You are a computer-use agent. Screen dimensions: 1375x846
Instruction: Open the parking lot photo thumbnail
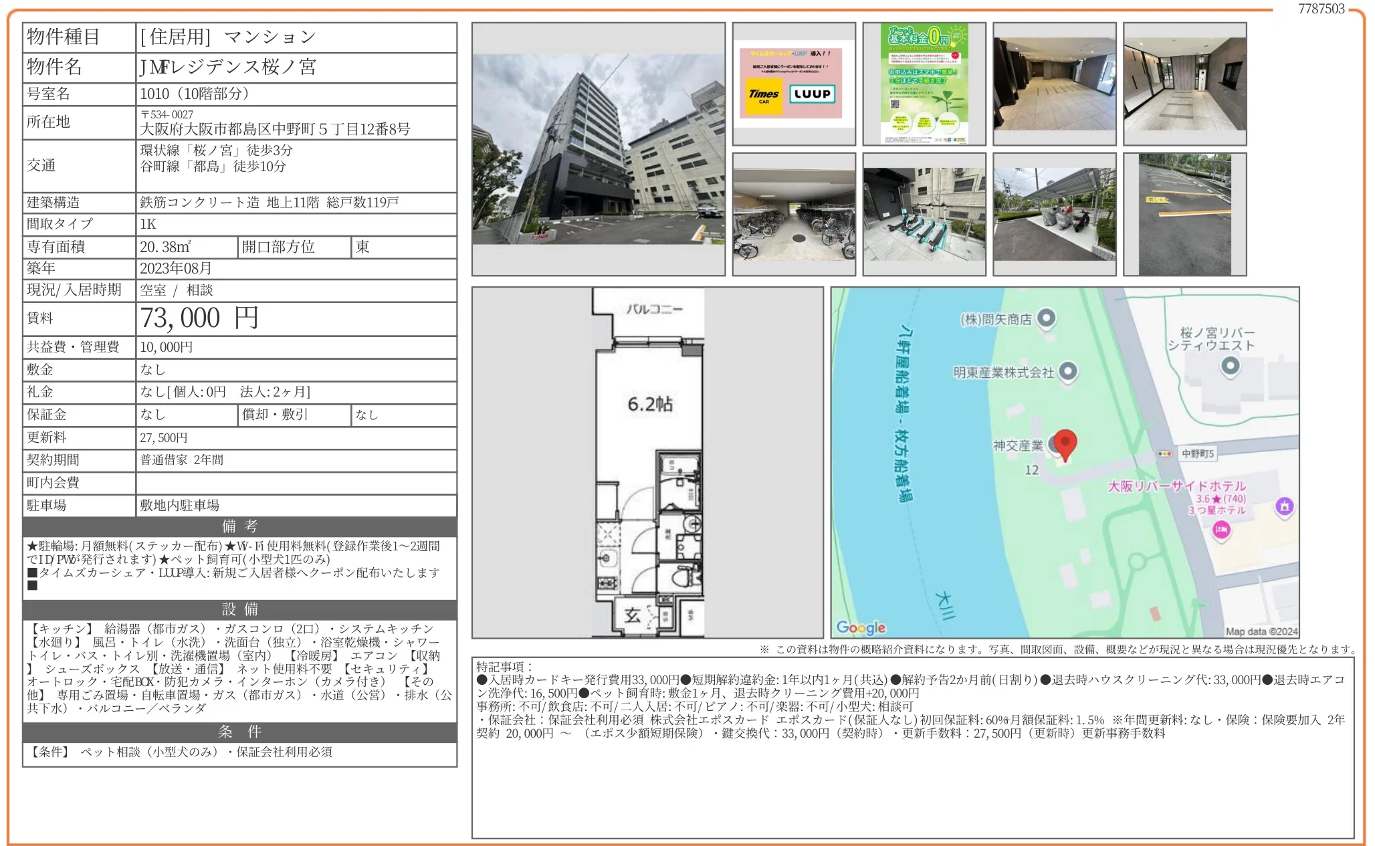point(1184,214)
